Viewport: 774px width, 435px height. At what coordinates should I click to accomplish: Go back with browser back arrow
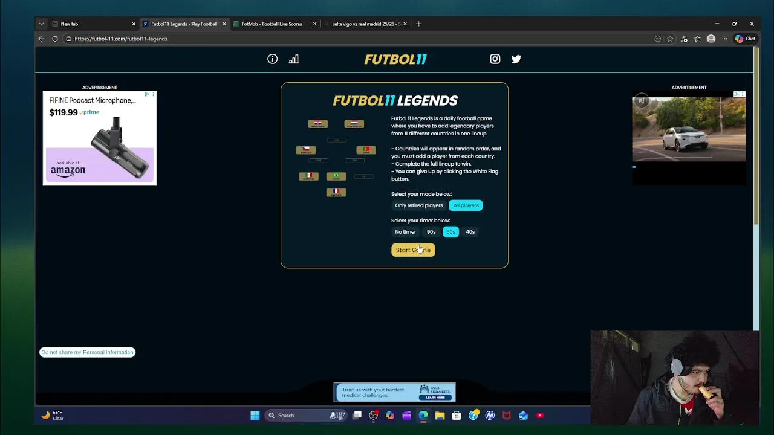tap(41, 39)
